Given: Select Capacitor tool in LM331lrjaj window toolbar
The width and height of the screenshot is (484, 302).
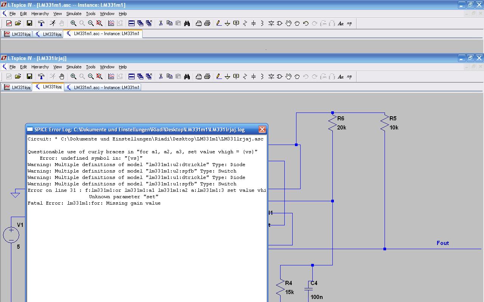Looking at the screenshot, I should (x=254, y=76).
